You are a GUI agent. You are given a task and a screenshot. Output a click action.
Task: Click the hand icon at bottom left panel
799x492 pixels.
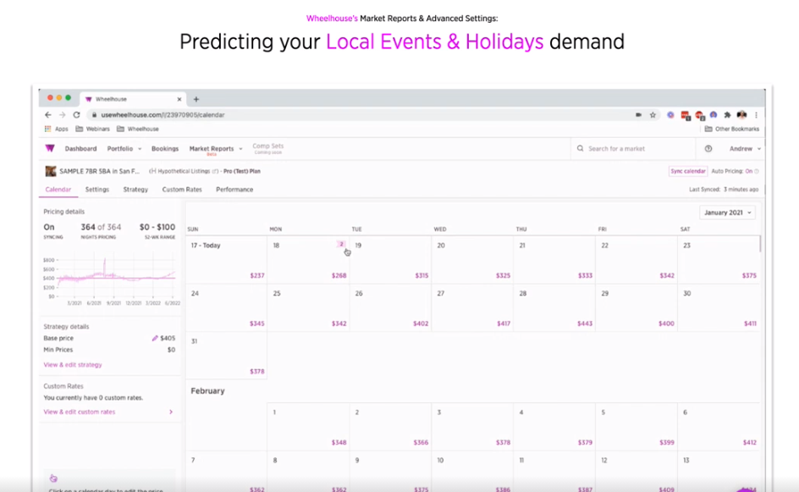53,478
